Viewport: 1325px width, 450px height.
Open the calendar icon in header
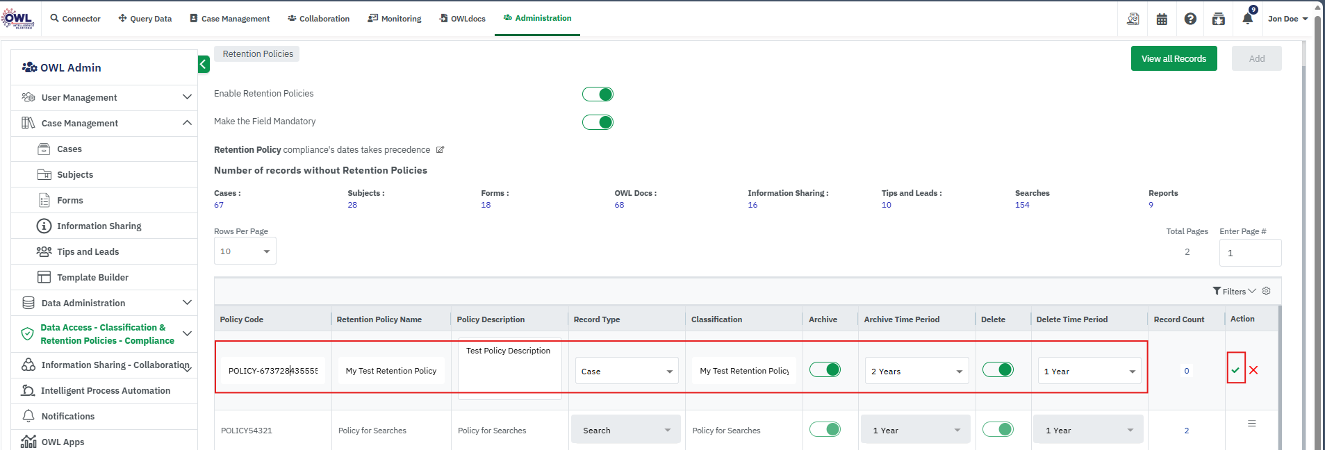1162,19
